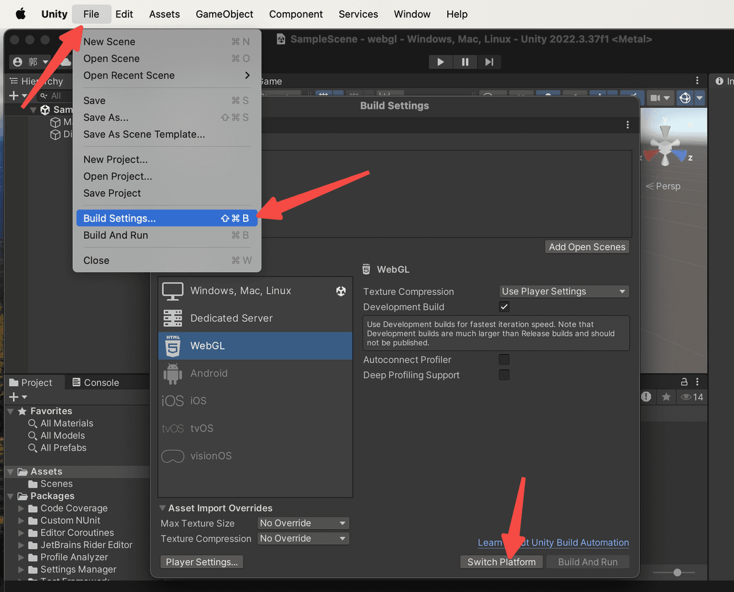Open the Component menu
This screenshot has height=592, width=734.
(296, 14)
